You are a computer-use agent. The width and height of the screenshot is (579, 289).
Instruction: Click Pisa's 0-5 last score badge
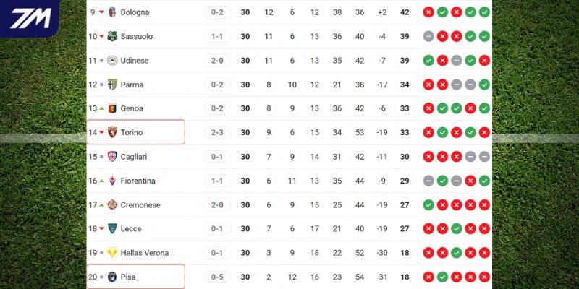click(x=216, y=277)
